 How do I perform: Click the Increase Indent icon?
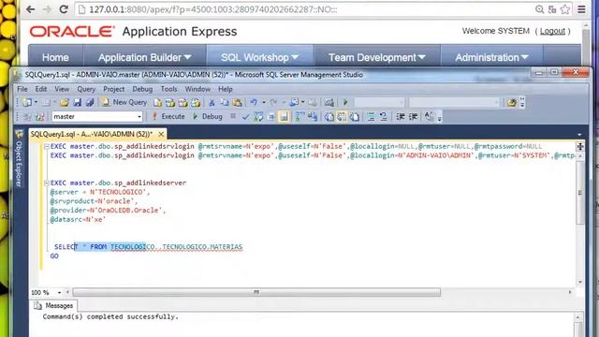click(x=413, y=117)
